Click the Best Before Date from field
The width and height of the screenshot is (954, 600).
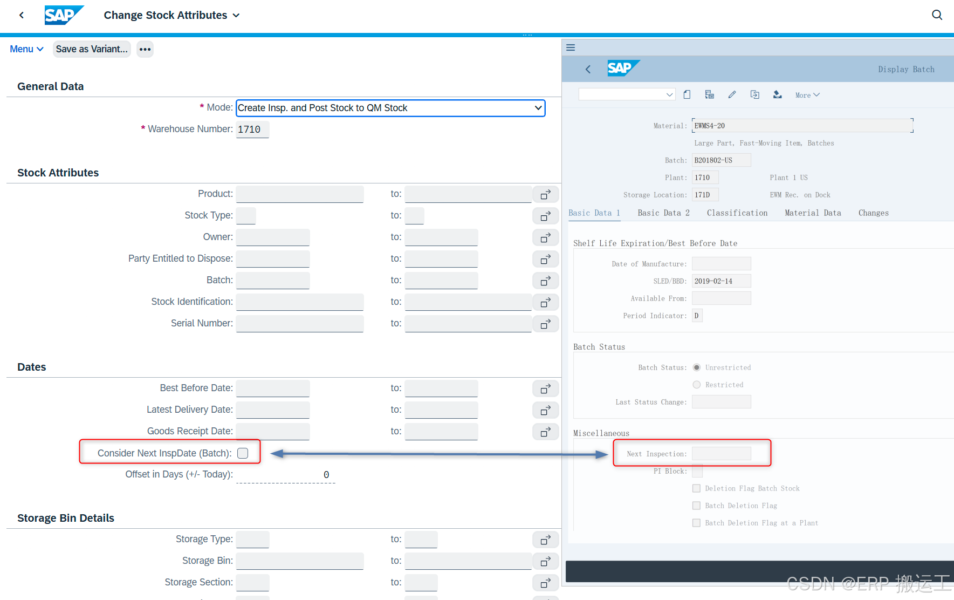point(273,388)
